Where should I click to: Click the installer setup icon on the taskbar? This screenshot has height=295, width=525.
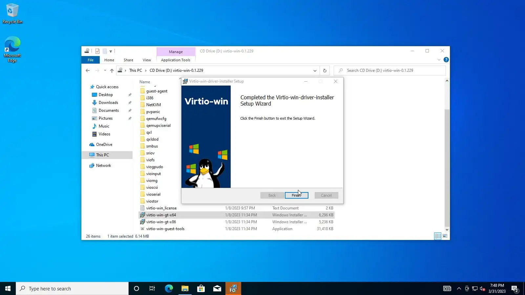click(233, 288)
